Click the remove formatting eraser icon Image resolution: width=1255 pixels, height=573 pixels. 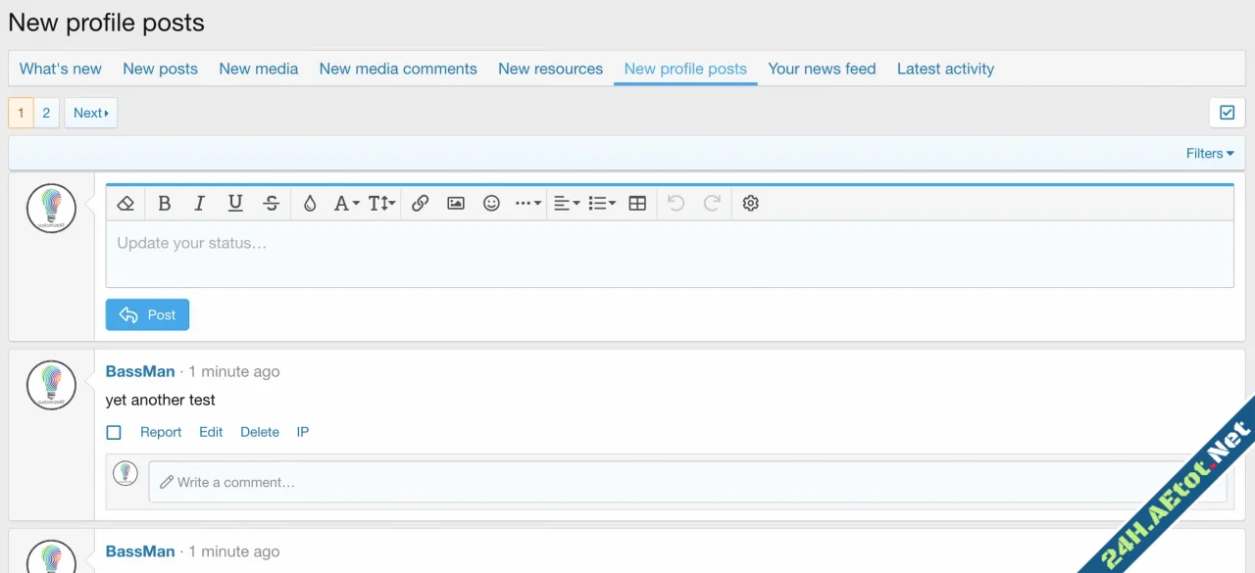pos(125,203)
